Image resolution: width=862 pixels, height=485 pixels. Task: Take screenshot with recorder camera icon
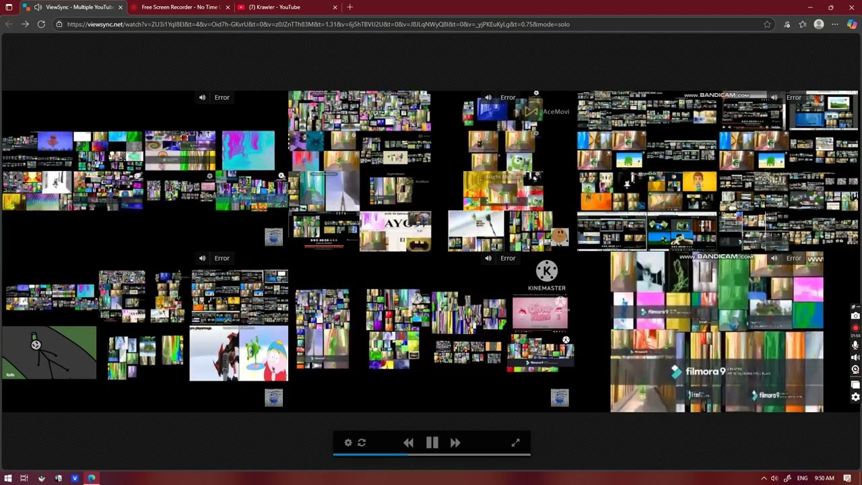coord(855,316)
